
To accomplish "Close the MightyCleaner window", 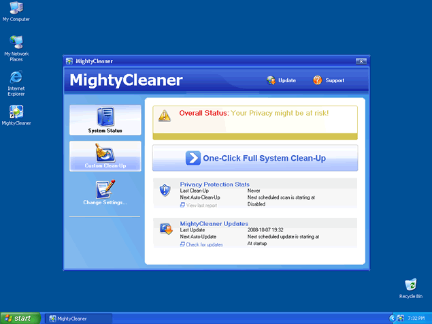I will click(x=361, y=61).
